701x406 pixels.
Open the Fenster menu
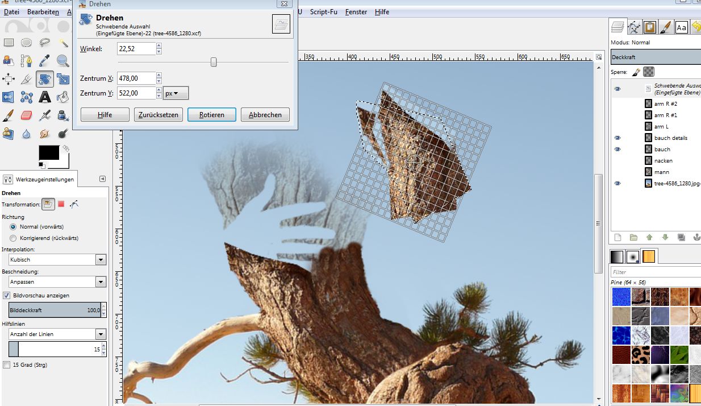click(x=356, y=12)
